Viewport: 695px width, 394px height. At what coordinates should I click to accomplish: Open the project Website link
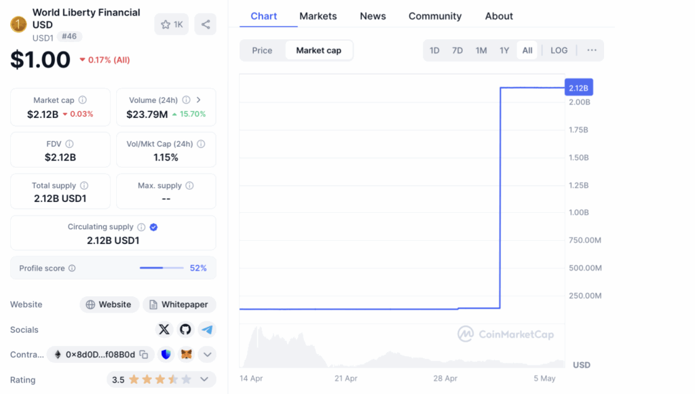coord(109,304)
